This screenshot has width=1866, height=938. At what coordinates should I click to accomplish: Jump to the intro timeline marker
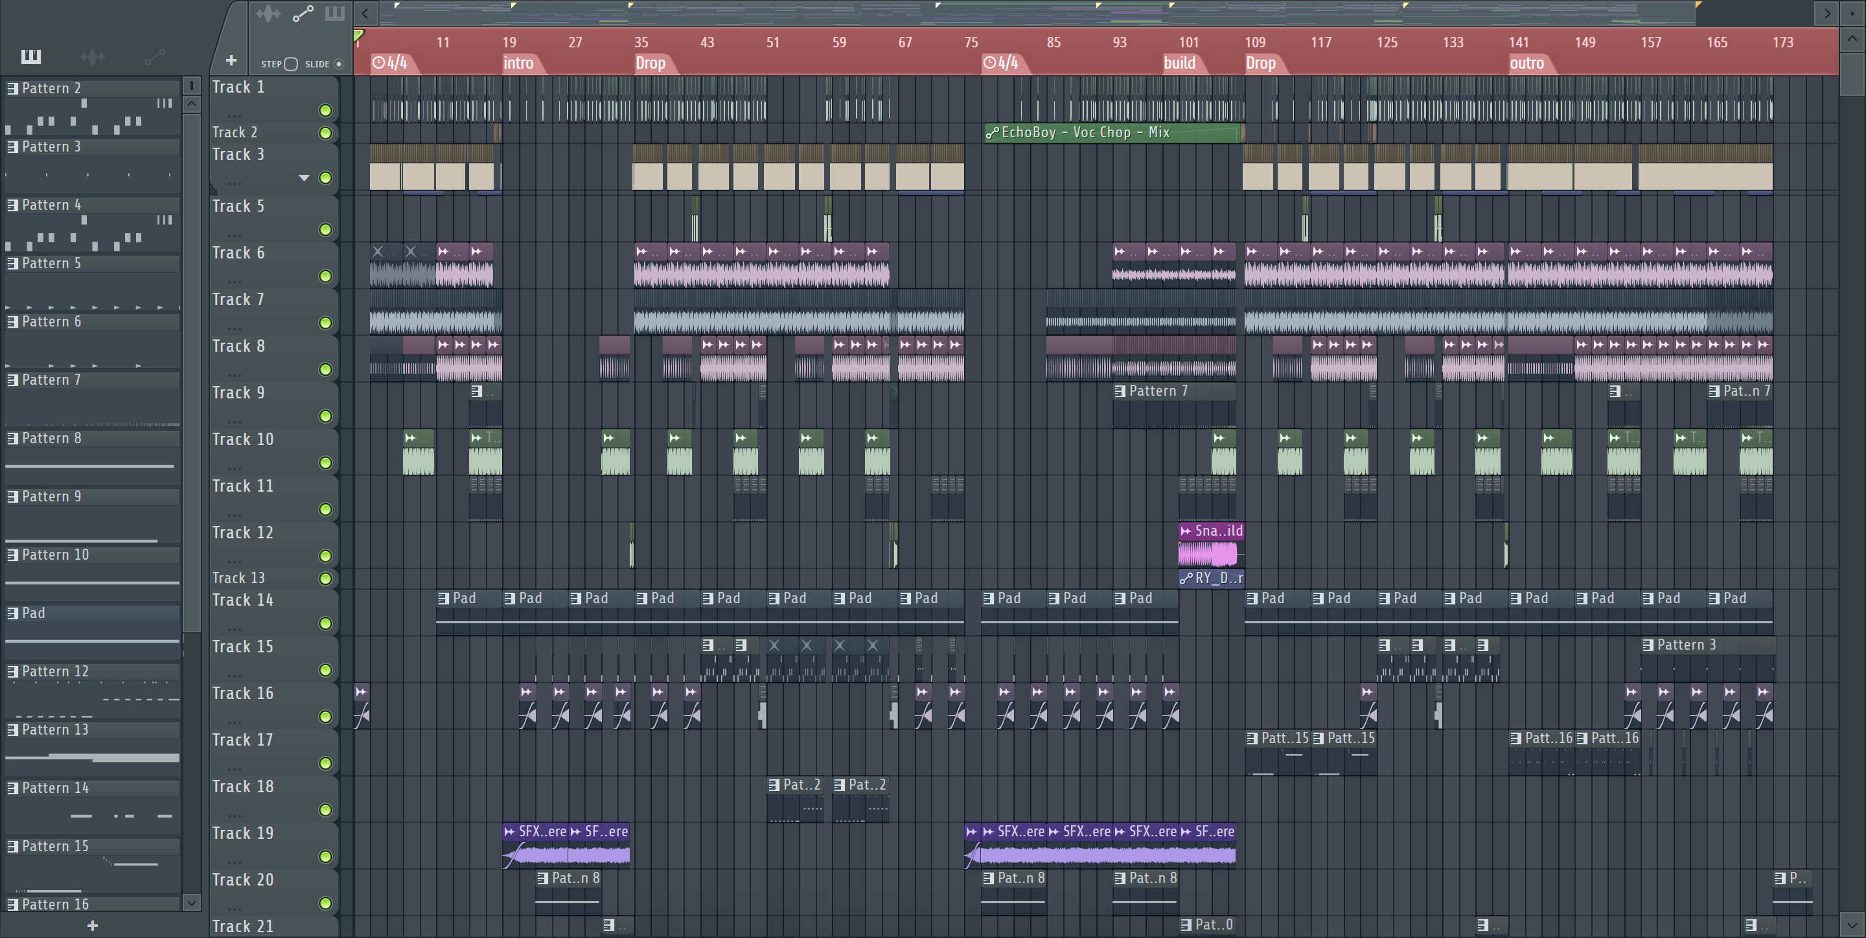click(x=518, y=63)
